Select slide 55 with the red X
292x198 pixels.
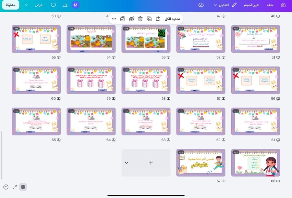click(x=36, y=39)
